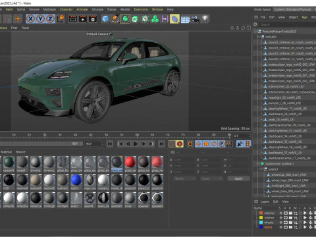Image resolution: width=316 pixels, height=237 pixels.
Task: Toggle scale keyframe recording
Action: (x=206, y=144)
